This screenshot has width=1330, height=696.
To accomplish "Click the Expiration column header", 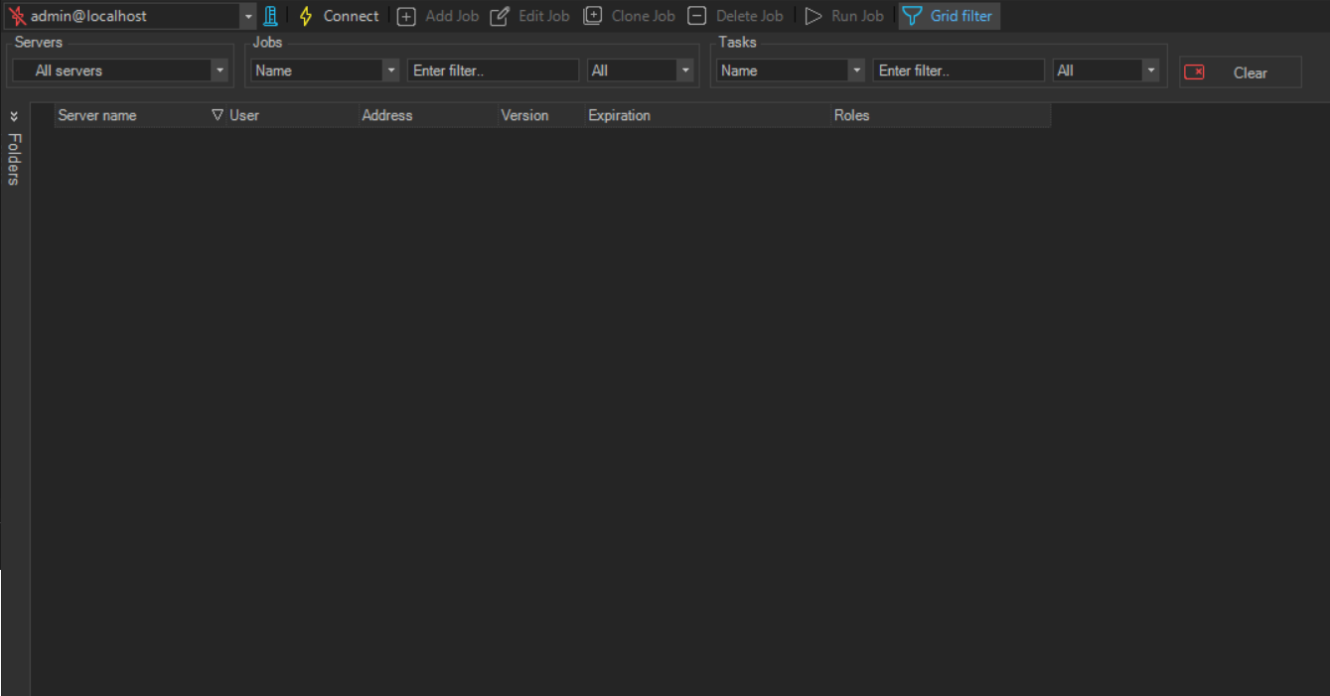I will click(619, 115).
